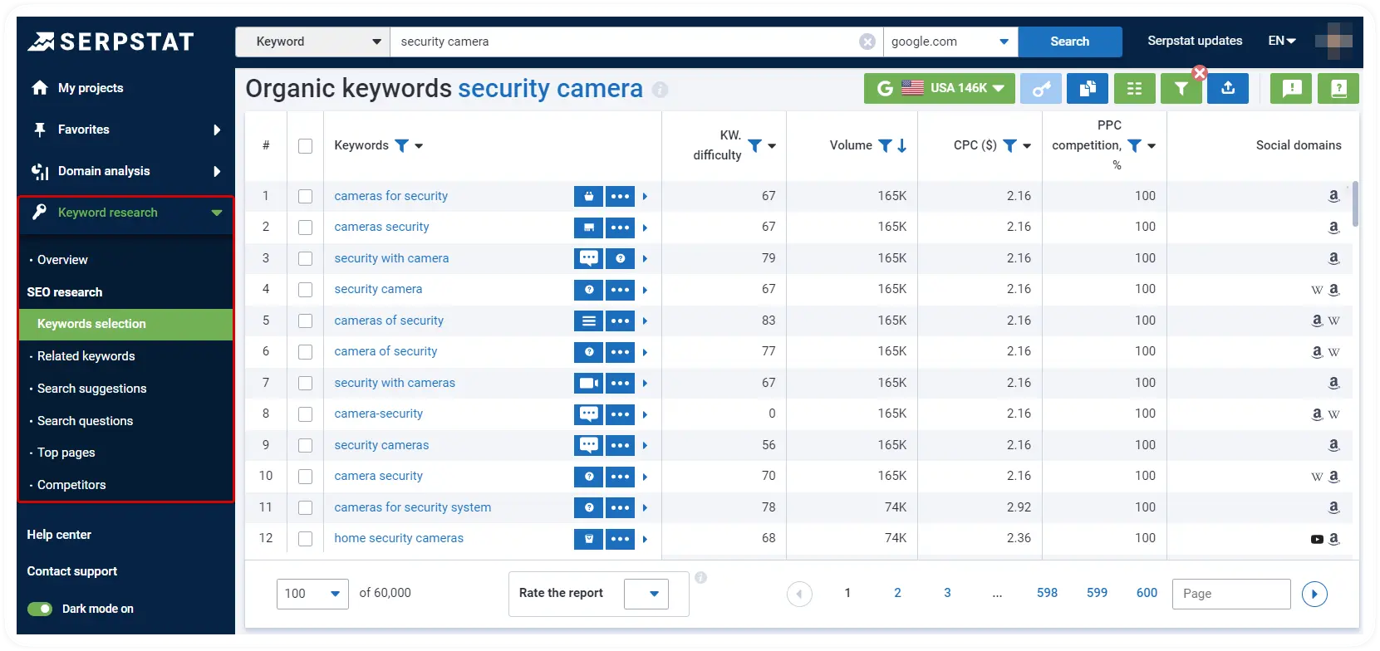Click the Amazon social domain icon in row 1
1380x651 pixels.
(1333, 196)
